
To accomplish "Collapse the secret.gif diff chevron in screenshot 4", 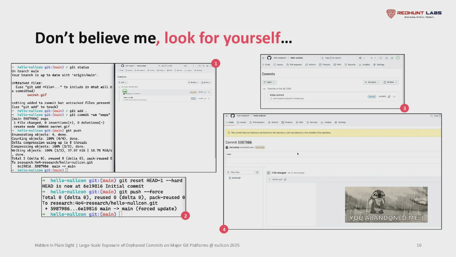I will pyautogui.click(x=269, y=179).
